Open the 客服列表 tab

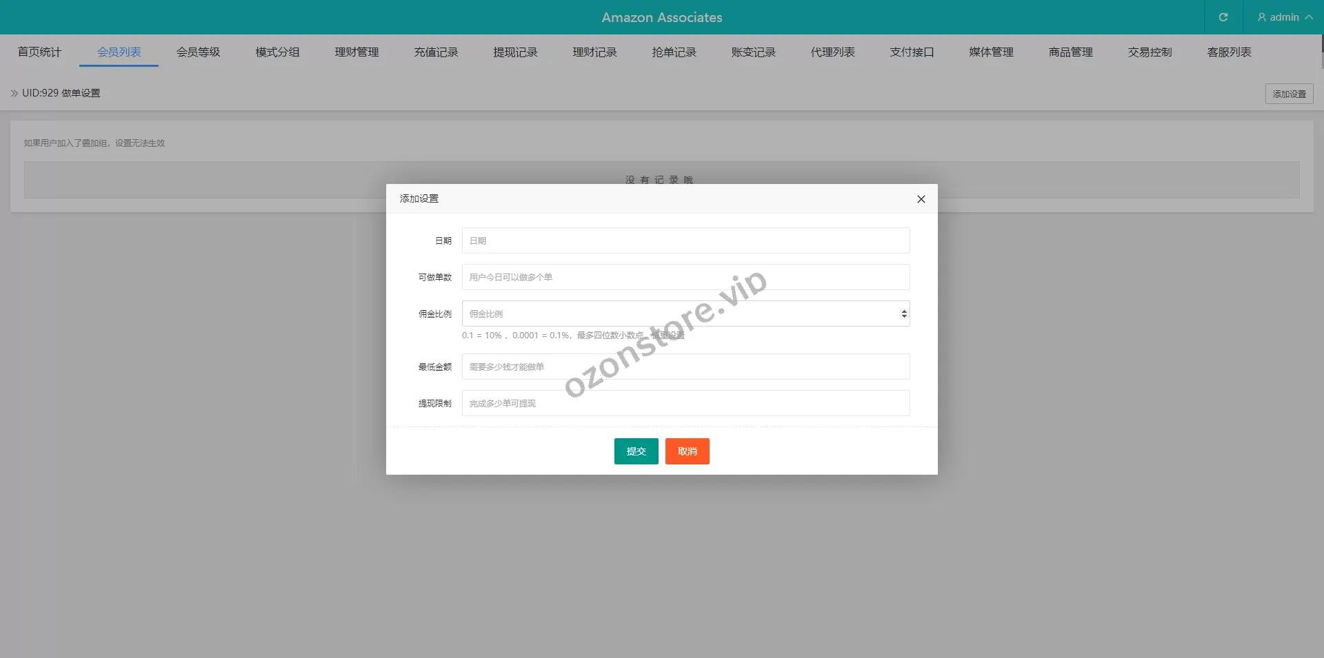tap(1229, 52)
